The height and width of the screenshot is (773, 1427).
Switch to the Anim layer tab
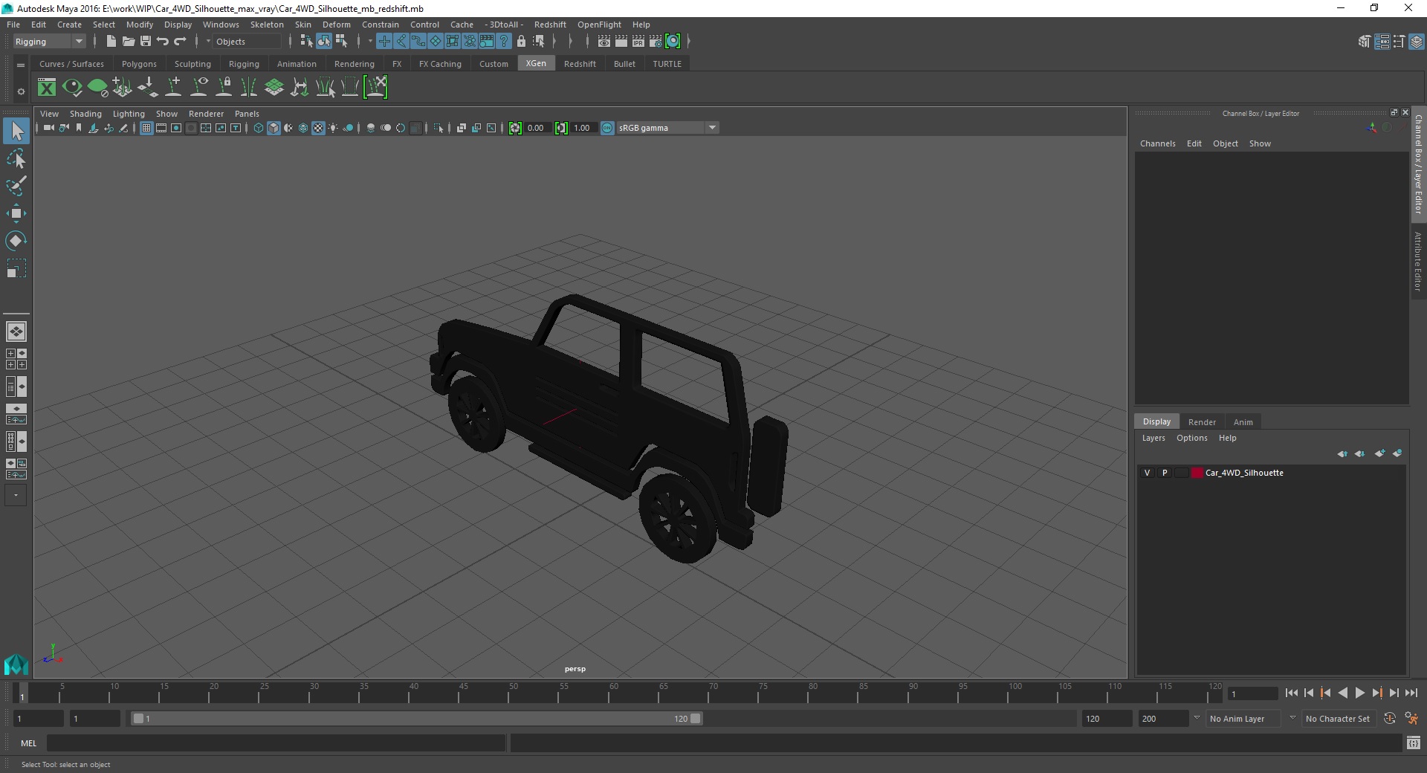(x=1243, y=421)
